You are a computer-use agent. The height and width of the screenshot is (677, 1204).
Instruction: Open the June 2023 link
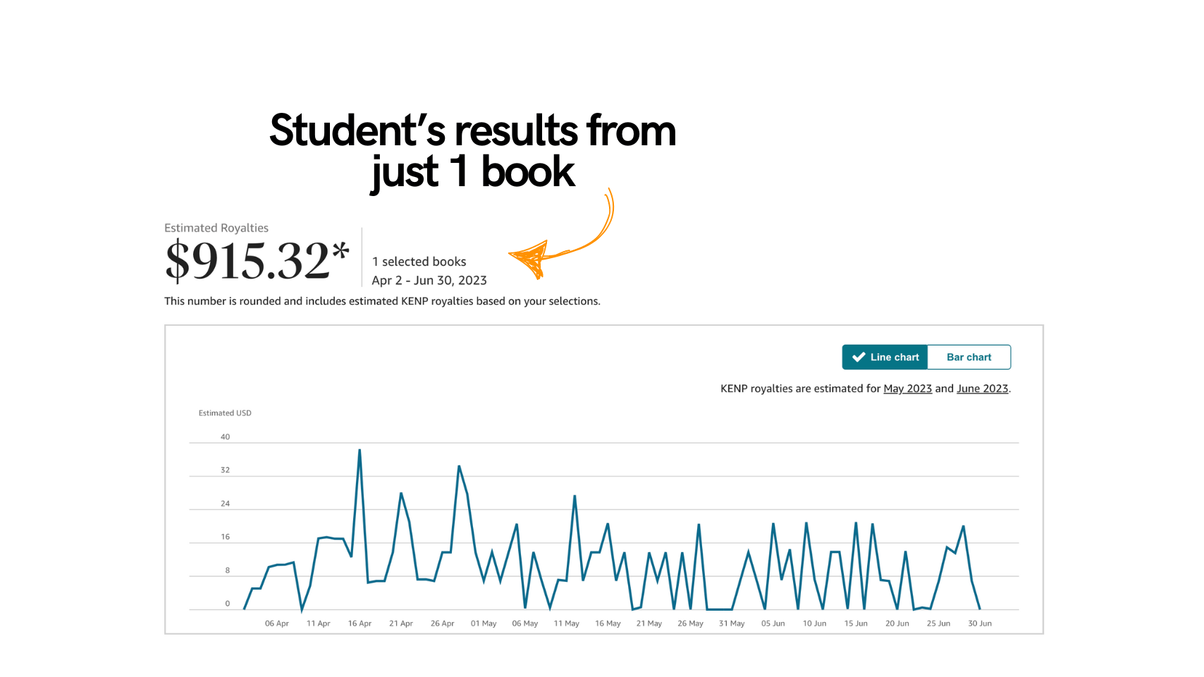983,389
